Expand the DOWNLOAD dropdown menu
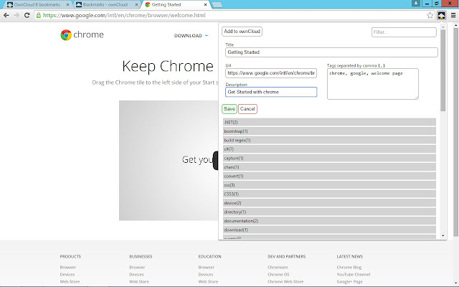Screen dimensions: 459x287 [x=191, y=36]
